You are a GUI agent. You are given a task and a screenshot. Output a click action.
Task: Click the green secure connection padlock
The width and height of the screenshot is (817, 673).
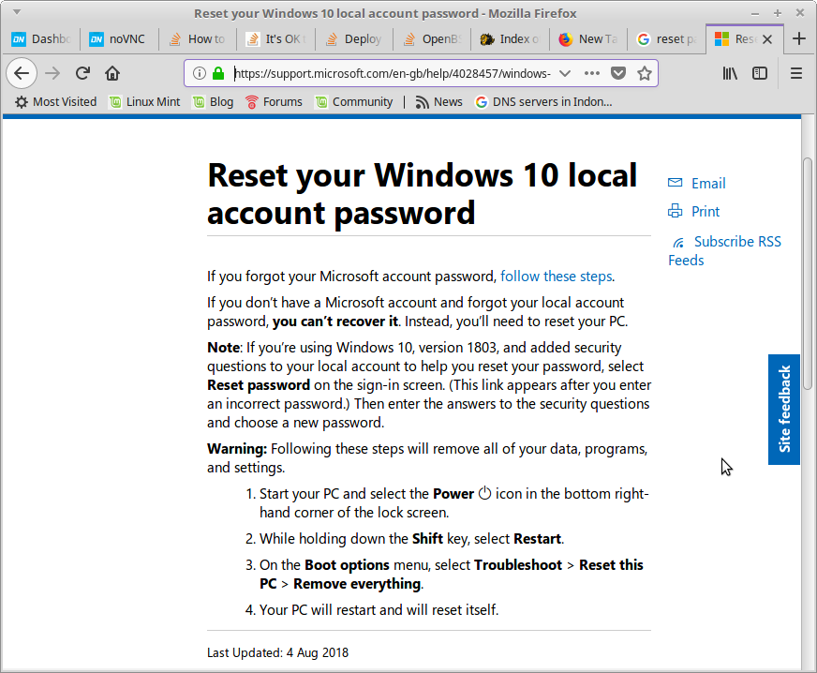(218, 73)
